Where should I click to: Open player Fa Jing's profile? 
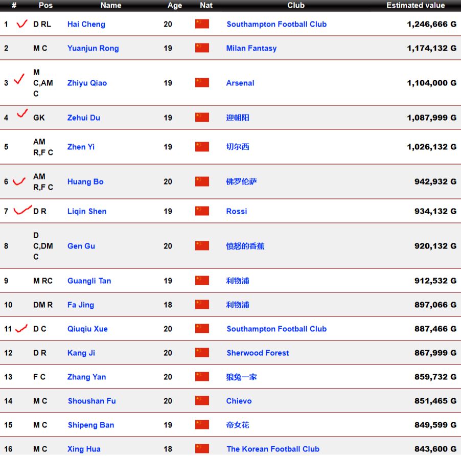pos(81,305)
